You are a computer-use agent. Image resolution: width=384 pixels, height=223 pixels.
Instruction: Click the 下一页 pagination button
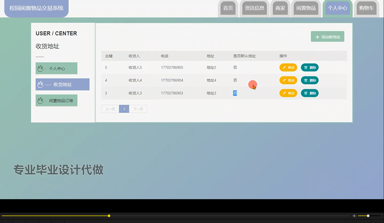click(138, 109)
